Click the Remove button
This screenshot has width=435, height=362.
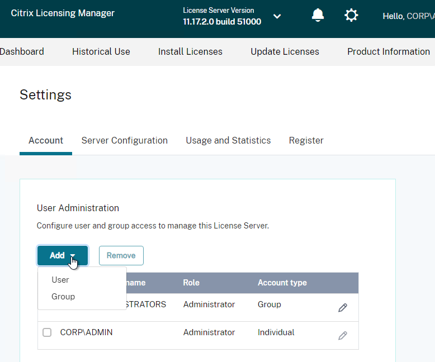pyautogui.click(x=121, y=255)
